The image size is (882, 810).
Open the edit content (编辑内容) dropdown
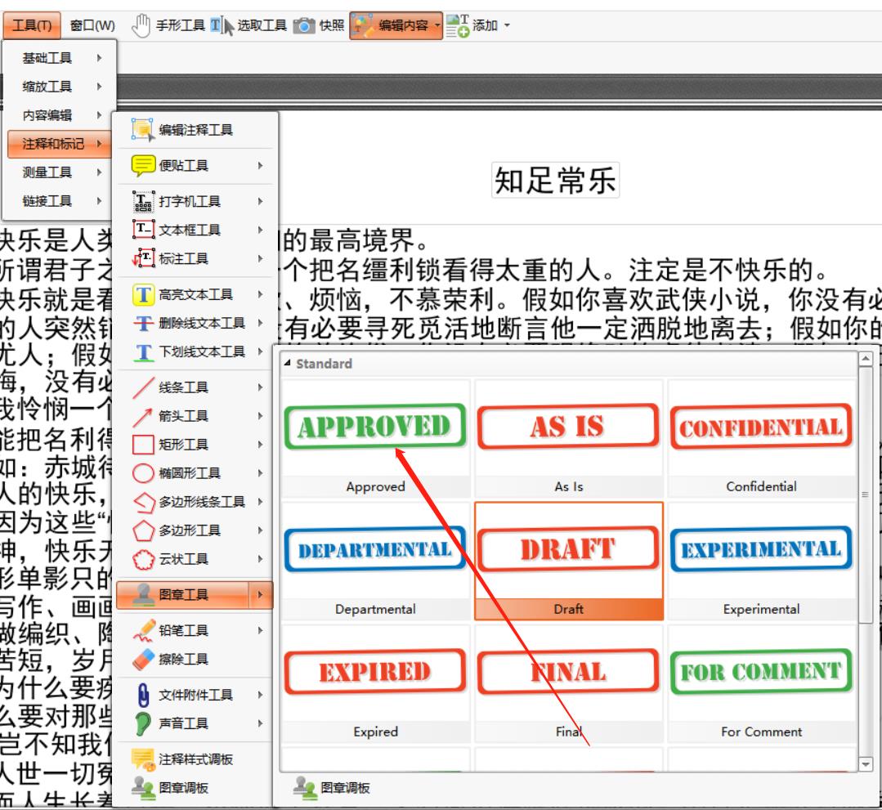click(437, 25)
